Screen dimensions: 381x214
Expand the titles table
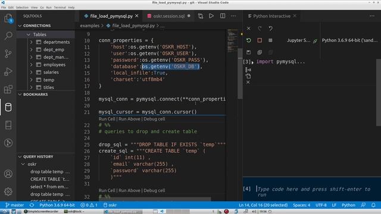click(32, 87)
